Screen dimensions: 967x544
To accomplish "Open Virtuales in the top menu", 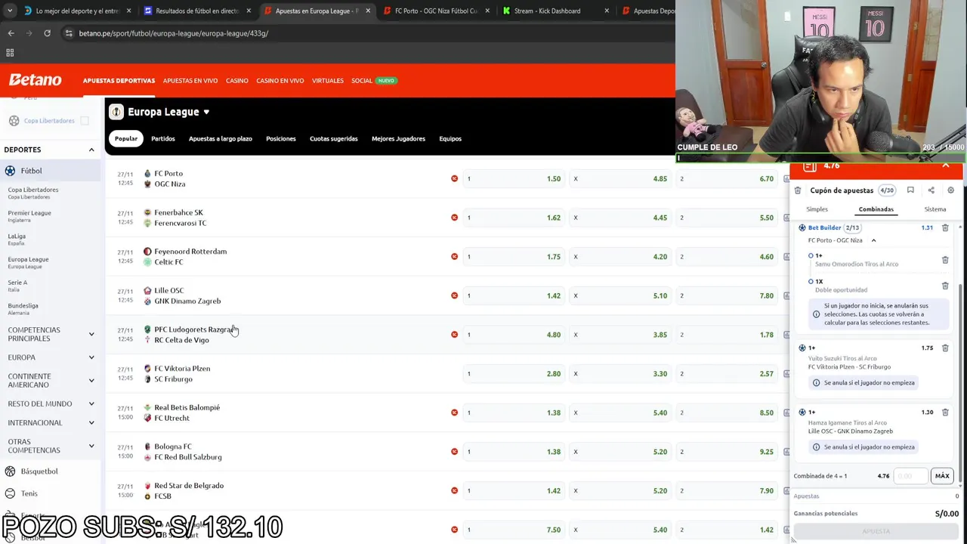I will pyautogui.click(x=328, y=81).
